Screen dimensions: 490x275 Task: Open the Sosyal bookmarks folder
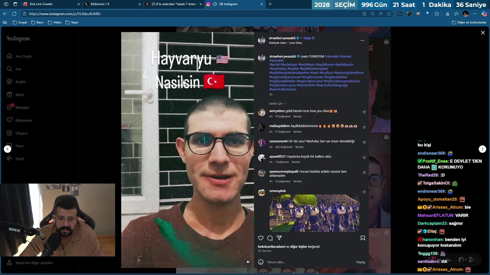click(x=20, y=23)
